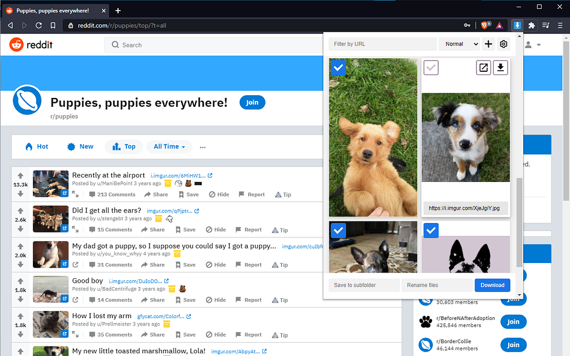Screen dimensions: 570x356
Task: Open the user account dropdown arrow
Action: click(539, 45)
